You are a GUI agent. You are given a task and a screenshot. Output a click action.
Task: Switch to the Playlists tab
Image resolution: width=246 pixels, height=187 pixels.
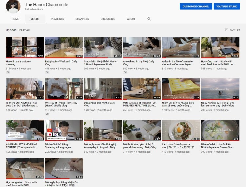(57, 19)
